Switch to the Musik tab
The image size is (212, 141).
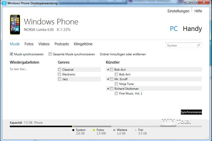pyautogui.click(x=15, y=44)
